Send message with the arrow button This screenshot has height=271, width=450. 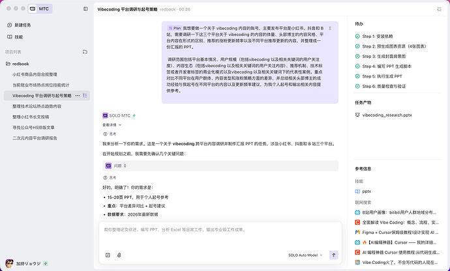(333, 255)
